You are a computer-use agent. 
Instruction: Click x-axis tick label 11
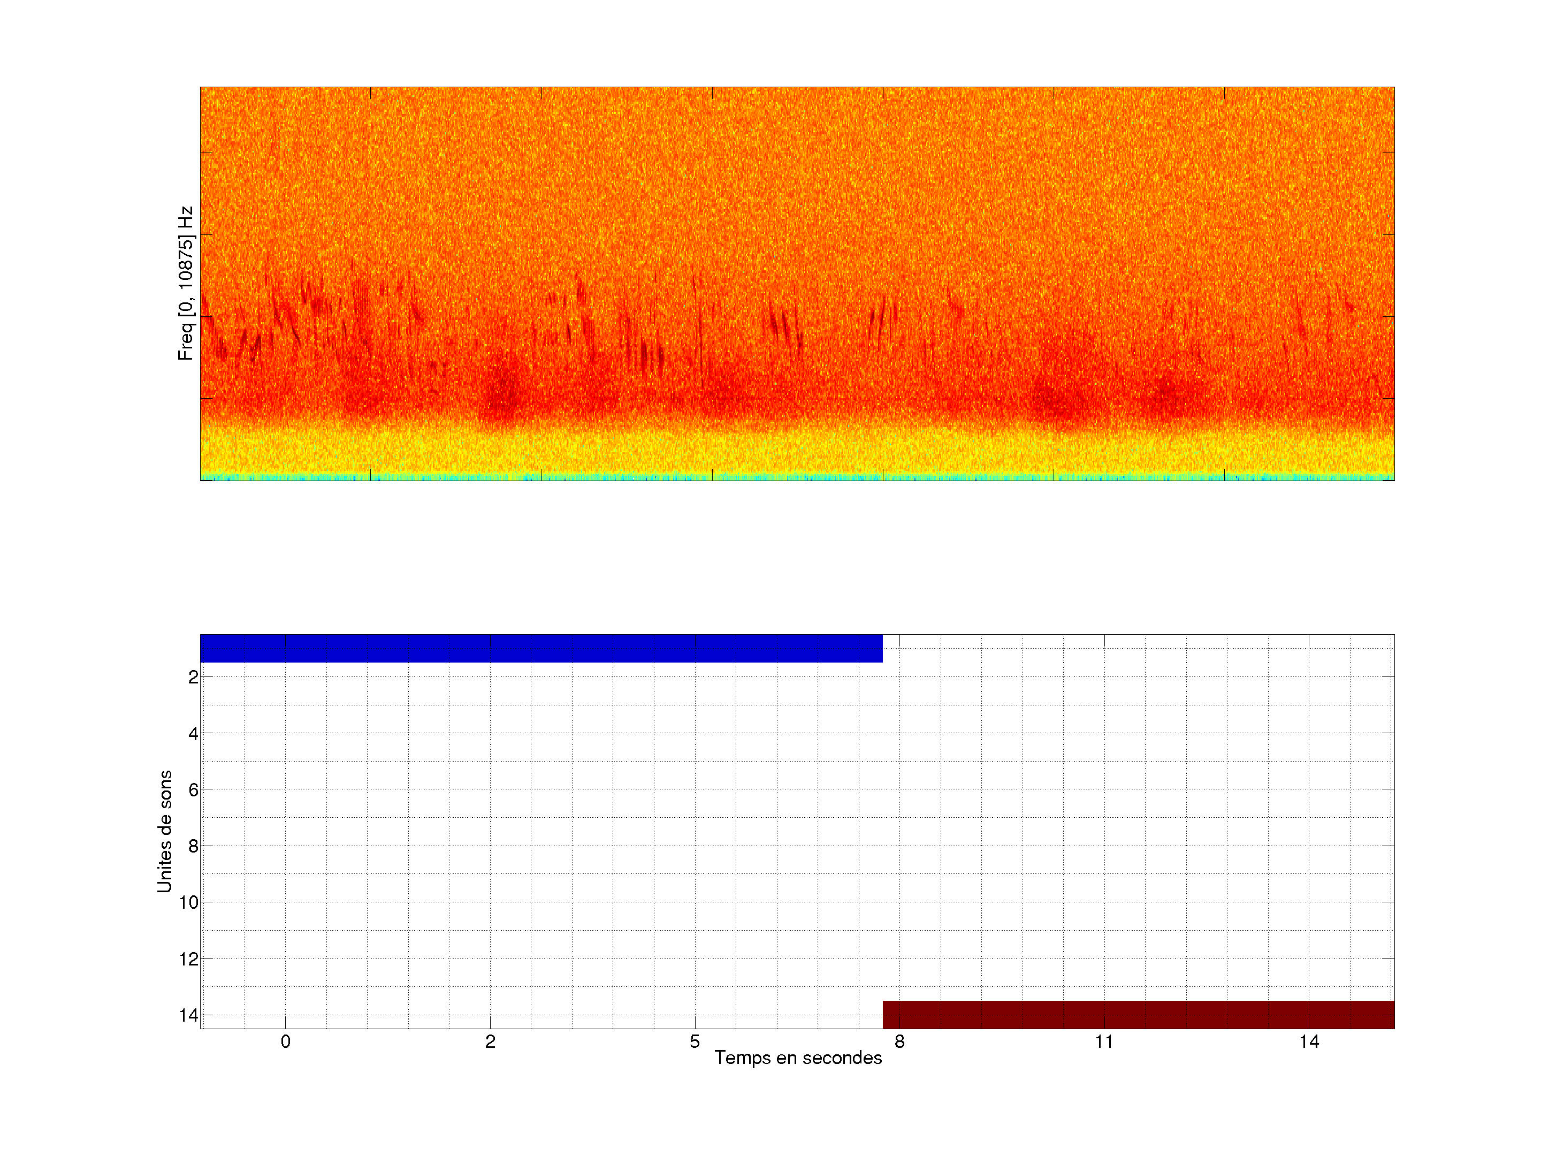1103,1041
